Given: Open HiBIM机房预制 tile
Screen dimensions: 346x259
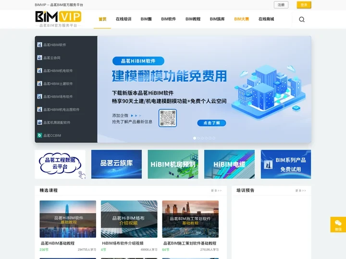Looking at the screenshot, I should coord(173,165).
